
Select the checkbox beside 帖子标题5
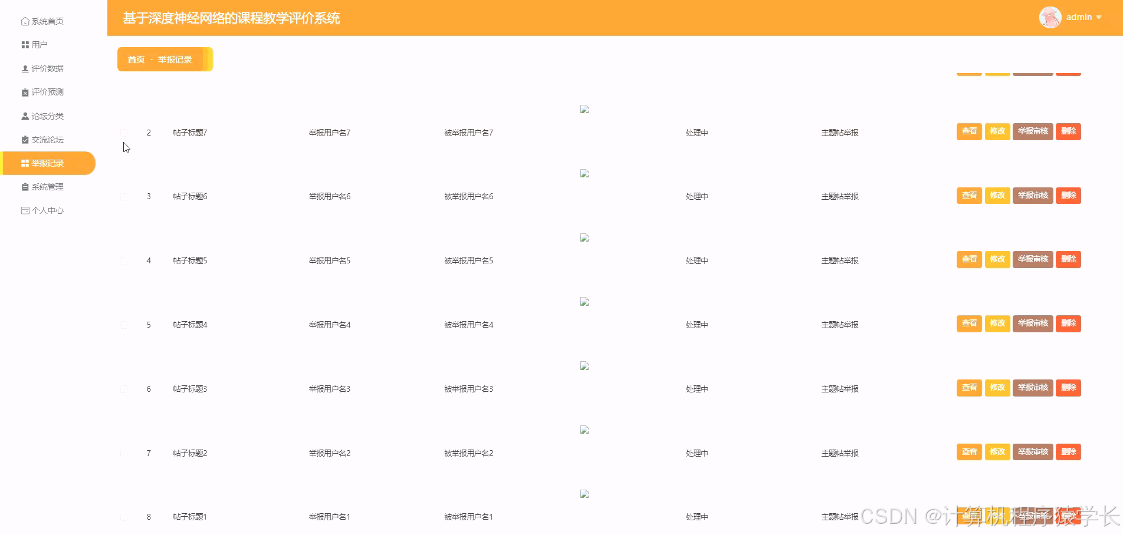coord(124,260)
